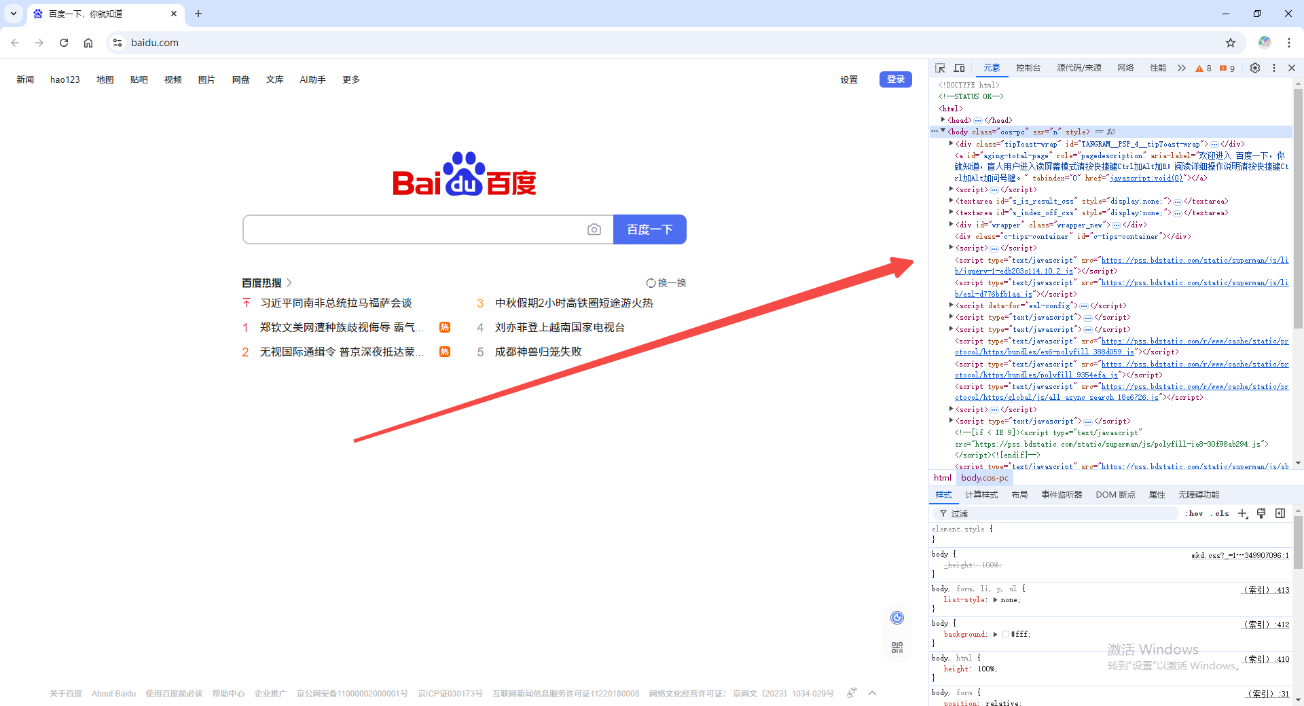Click the blue 登录 login button

click(x=896, y=79)
